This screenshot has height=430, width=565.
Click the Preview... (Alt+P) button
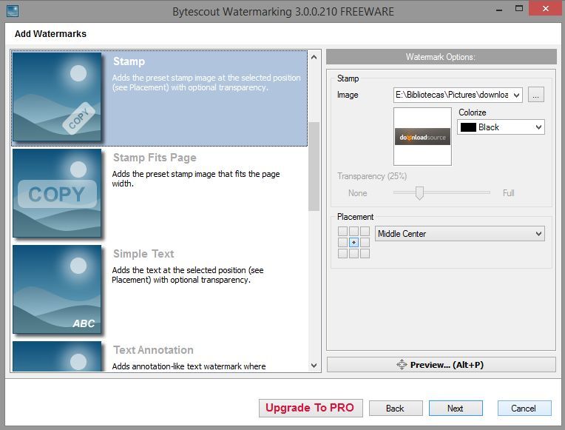(x=441, y=365)
